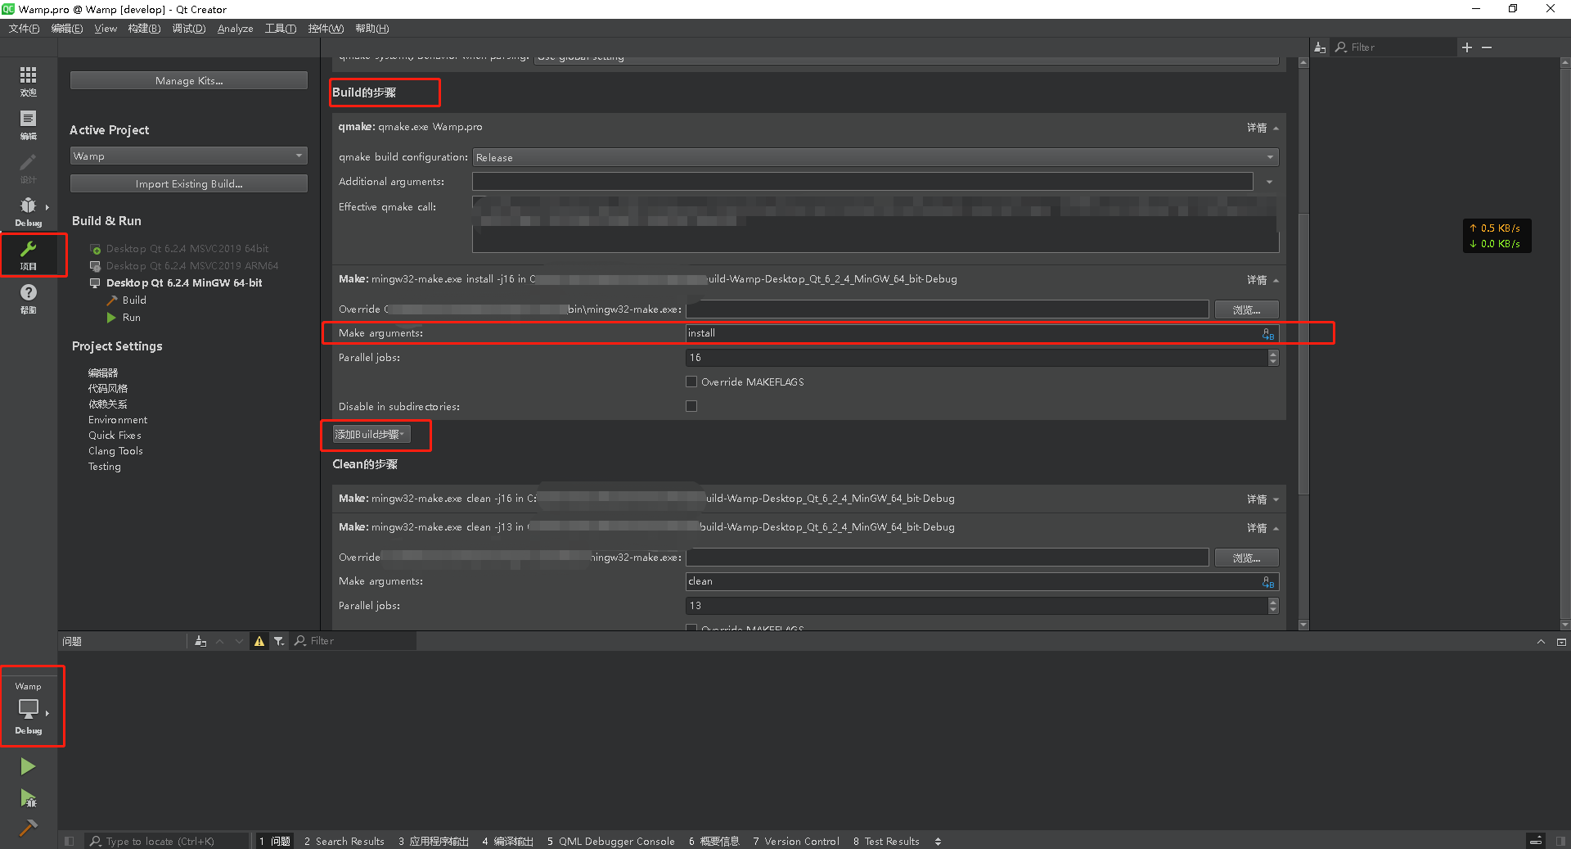Build the project with hammer icon

[28, 828]
